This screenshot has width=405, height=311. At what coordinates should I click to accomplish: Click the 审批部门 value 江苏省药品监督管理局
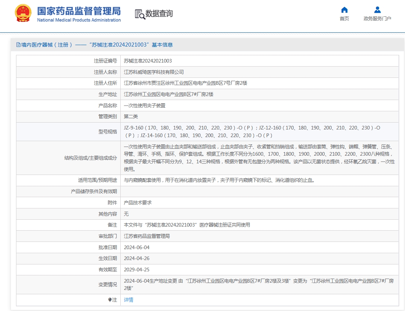(147, 236)
